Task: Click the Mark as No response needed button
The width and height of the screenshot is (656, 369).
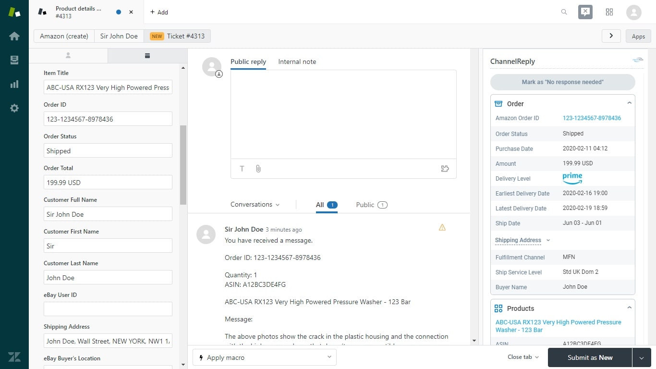Action: 562,82
